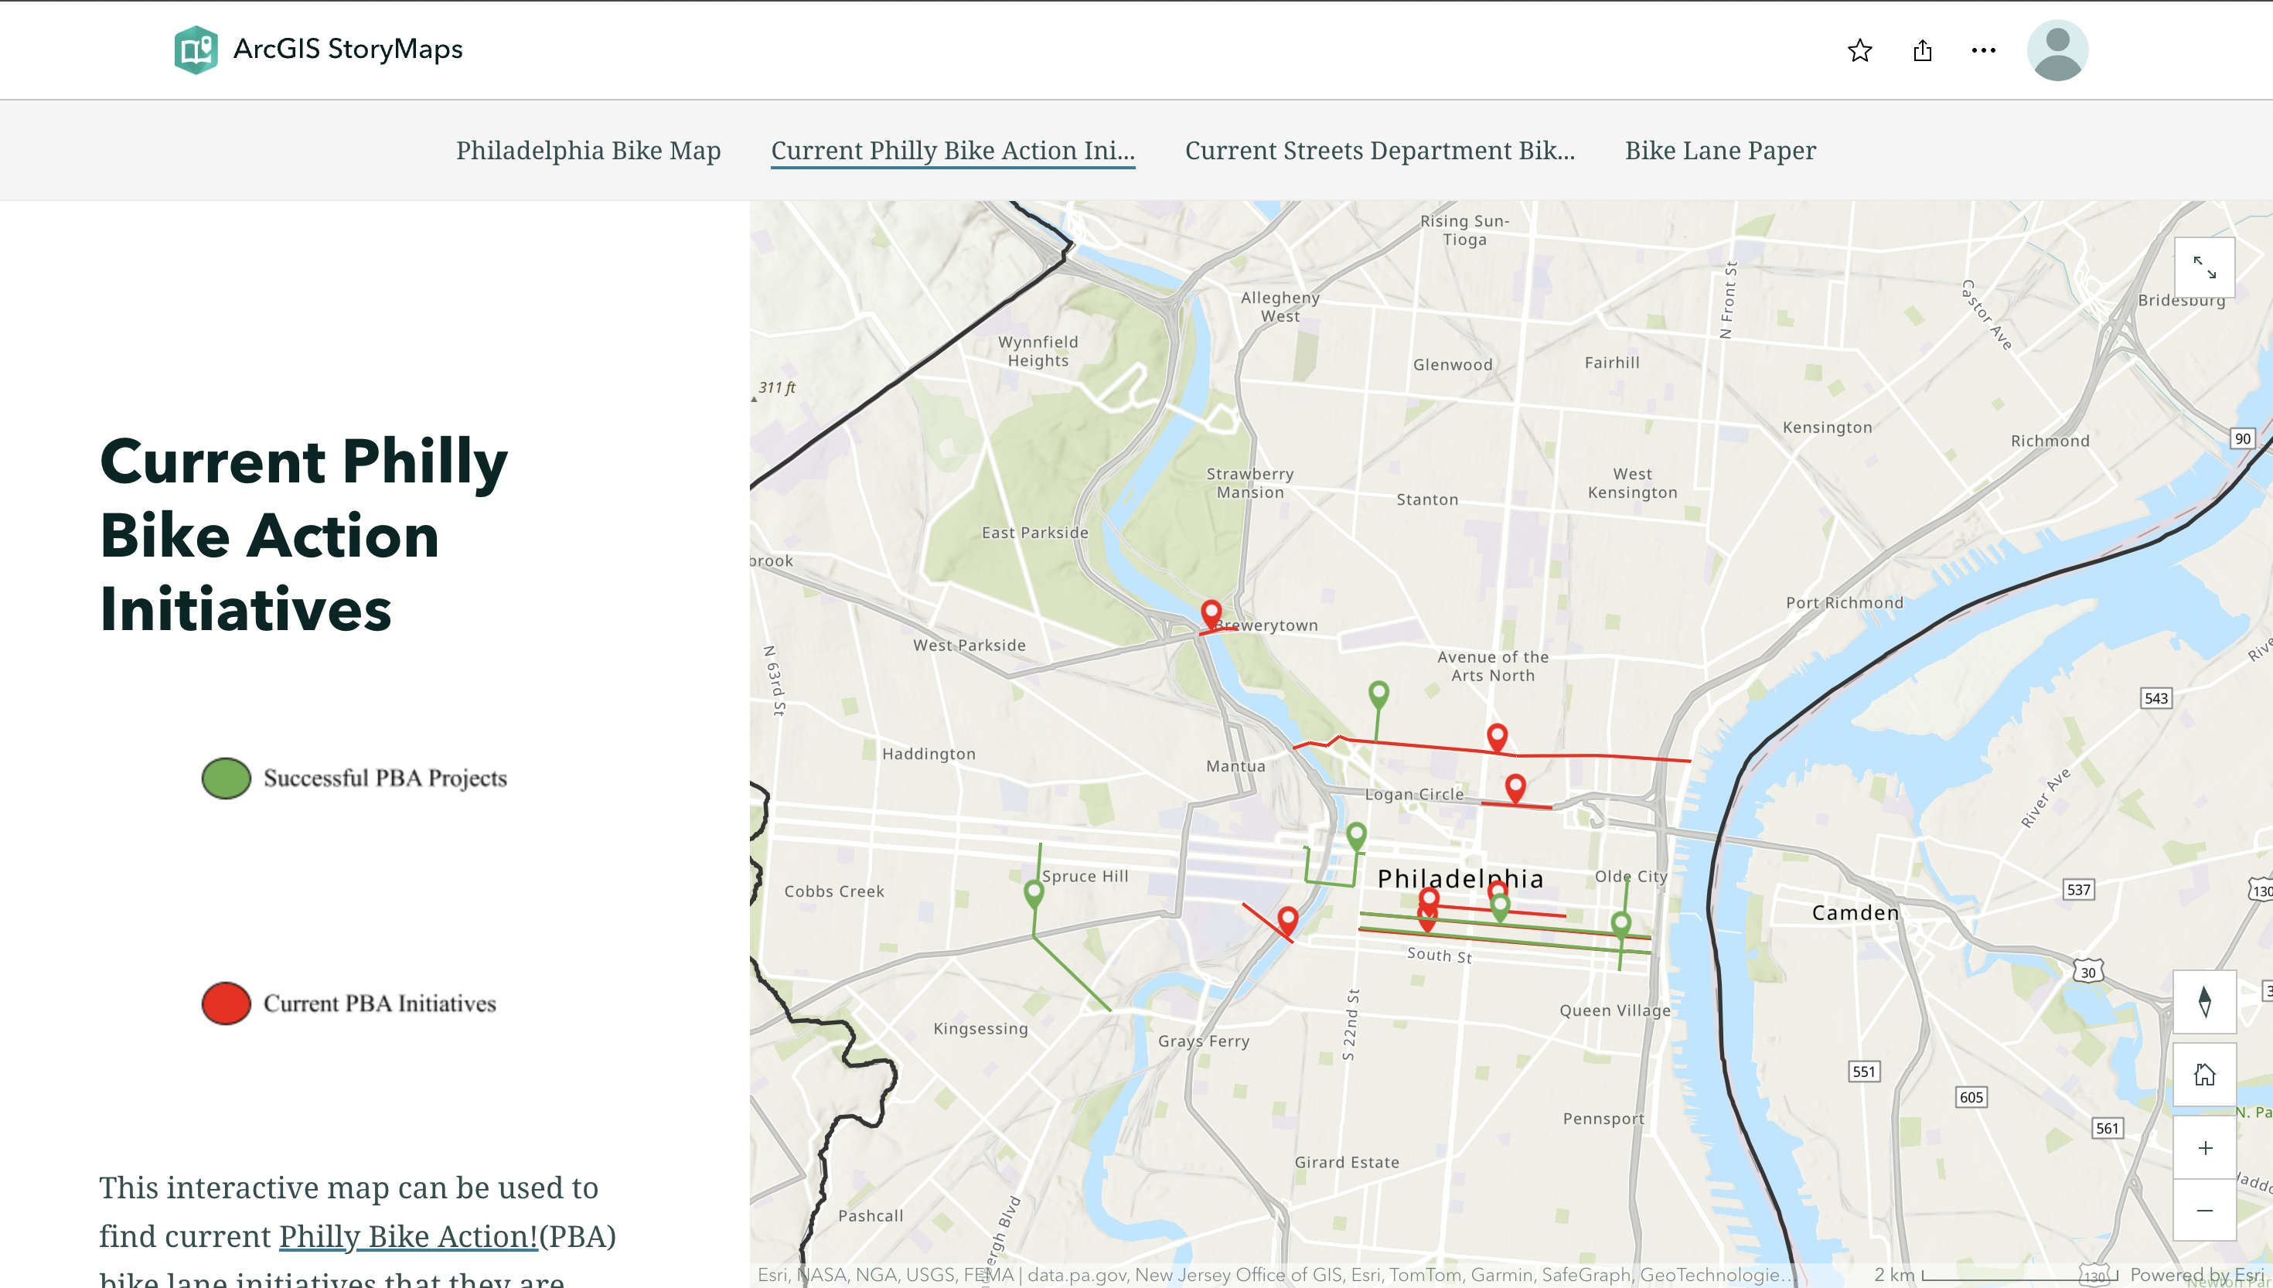Open the Bike Lane Paper tab

point(1720,151)
